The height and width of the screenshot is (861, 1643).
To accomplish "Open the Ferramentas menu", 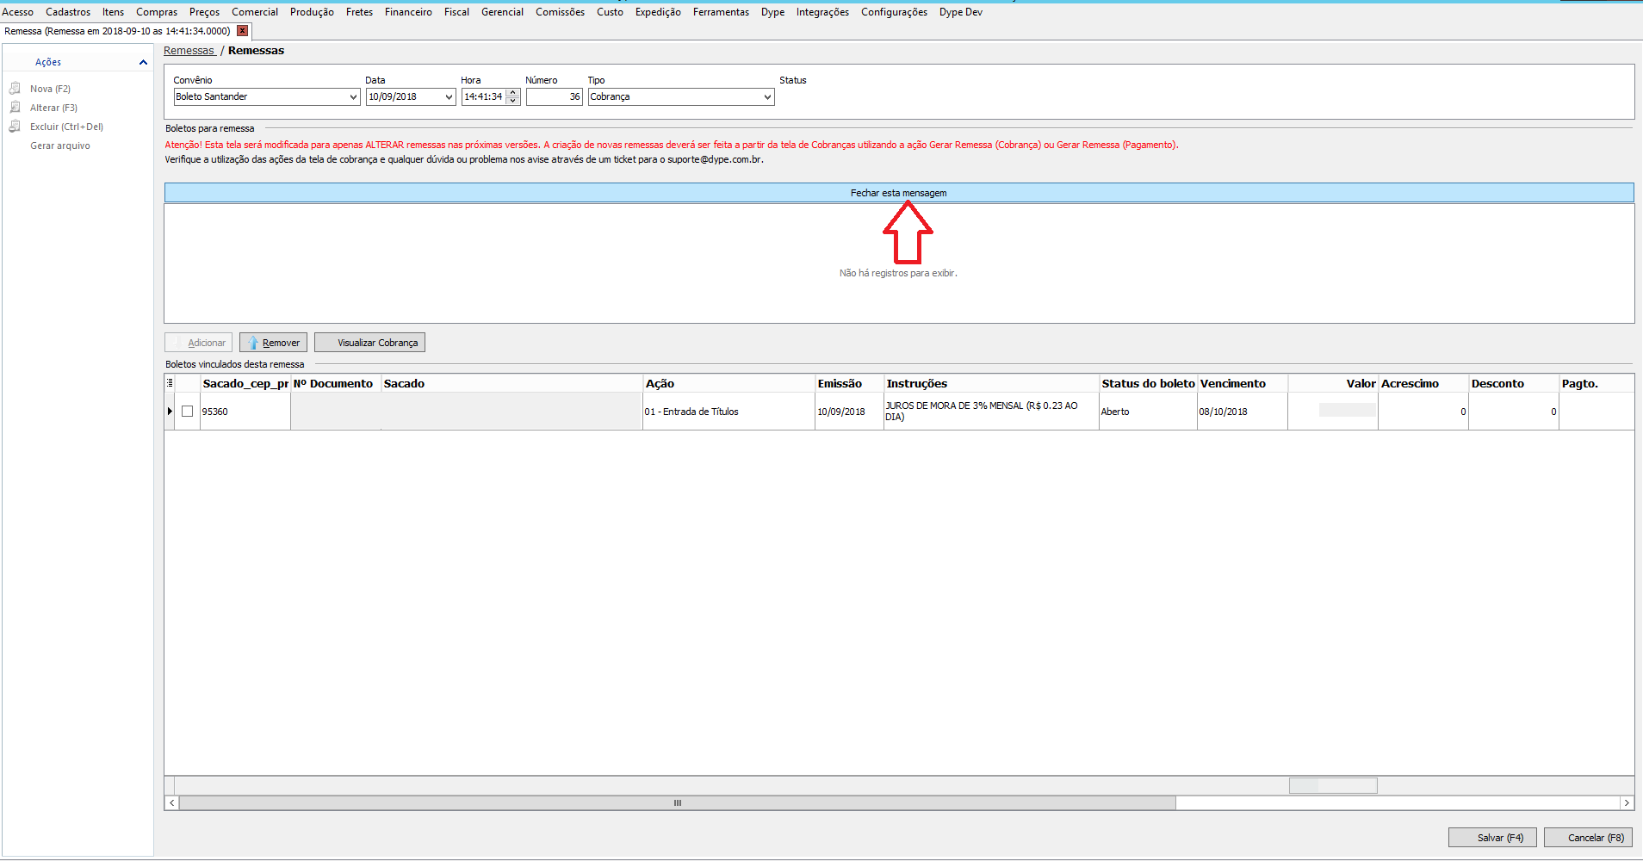I will click(x=721, y=12).
